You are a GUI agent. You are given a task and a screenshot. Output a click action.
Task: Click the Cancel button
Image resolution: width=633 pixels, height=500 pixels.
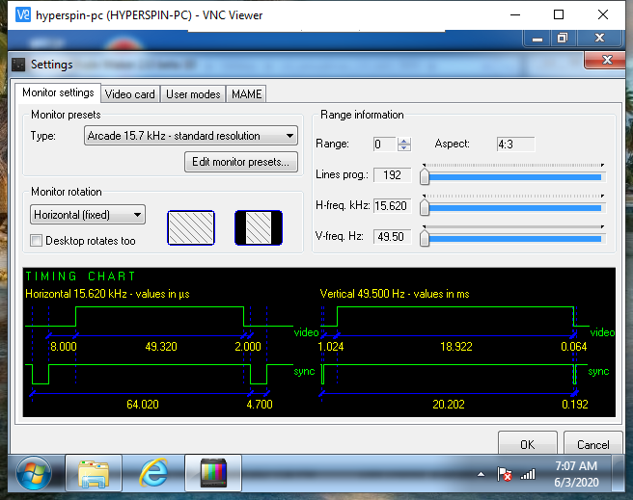[x=592, y=444]
